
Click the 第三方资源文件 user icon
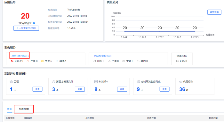(x=53, y=82)
